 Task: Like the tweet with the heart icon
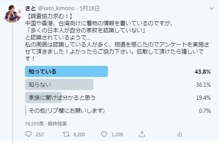(104, 134)
